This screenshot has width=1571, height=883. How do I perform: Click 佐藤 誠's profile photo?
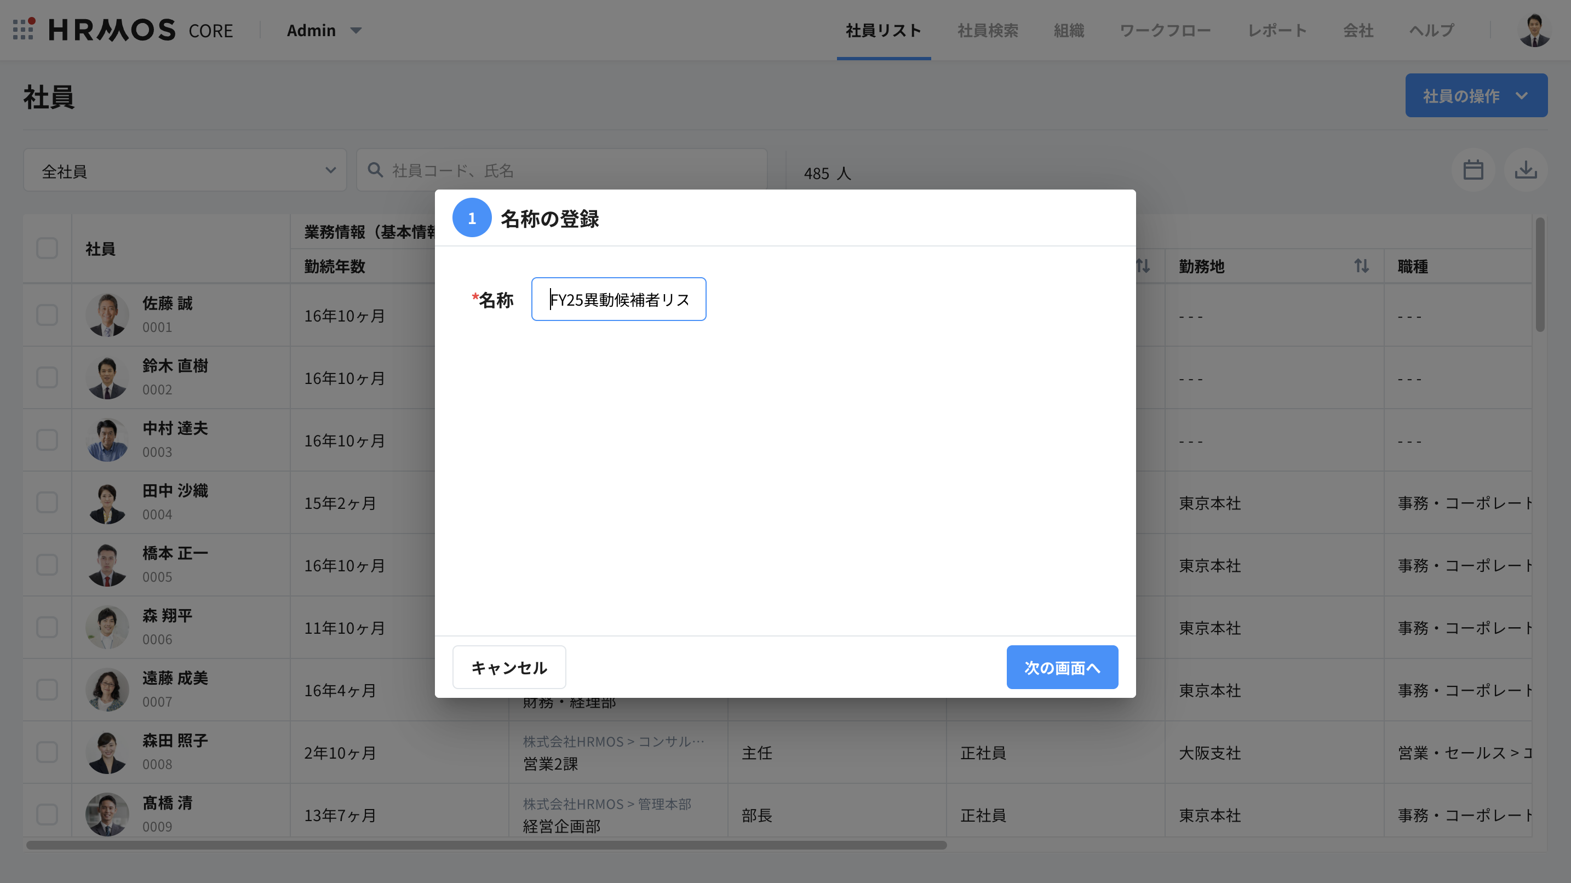(107, 316)
